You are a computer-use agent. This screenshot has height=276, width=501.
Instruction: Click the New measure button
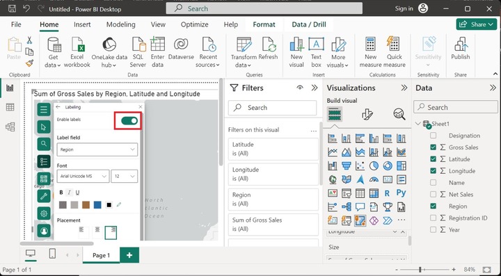point(370,53)
